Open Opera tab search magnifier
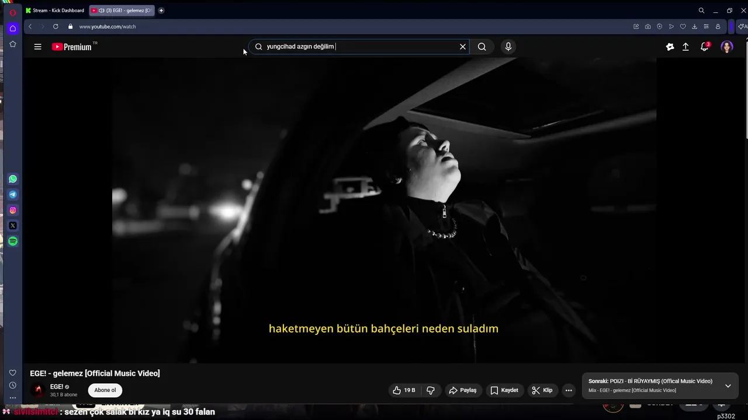Screen dimensions: 748x420 [701, 10]
